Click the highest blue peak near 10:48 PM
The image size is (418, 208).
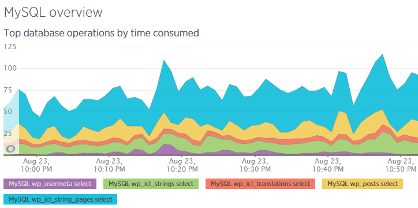(x=383, y=64)
